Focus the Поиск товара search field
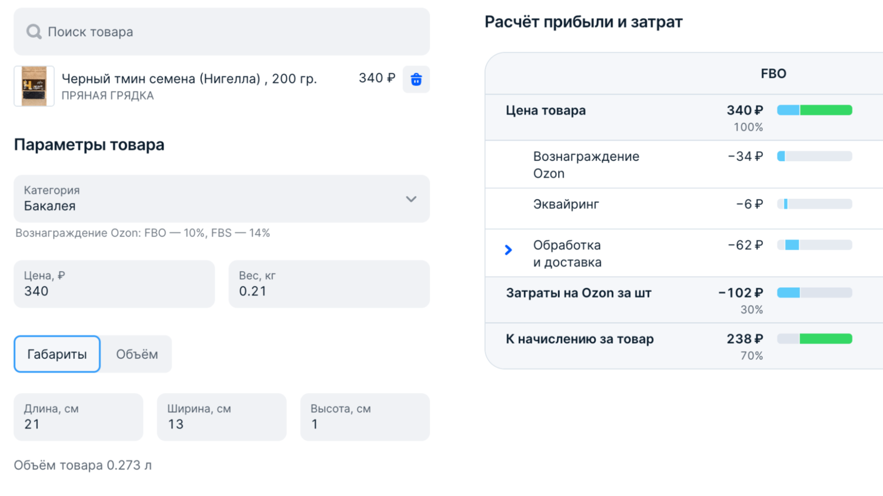The width and height of the screenshot is (883, 496). [230, 32]
